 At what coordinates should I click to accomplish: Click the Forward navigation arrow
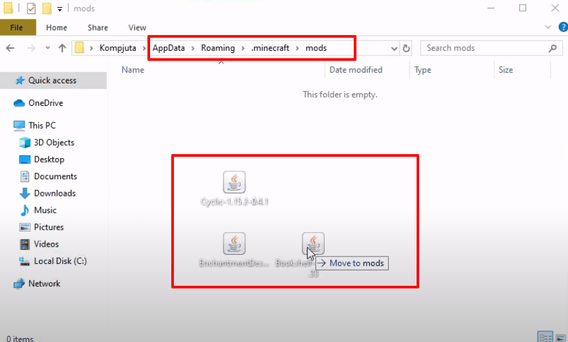pos(31,48)
